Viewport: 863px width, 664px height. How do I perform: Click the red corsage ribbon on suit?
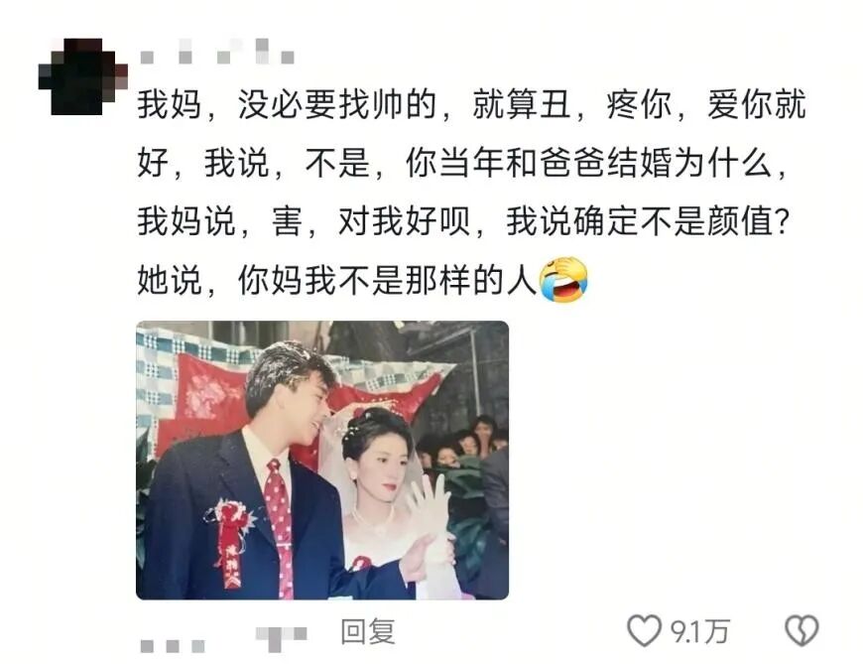click(231, 542)
